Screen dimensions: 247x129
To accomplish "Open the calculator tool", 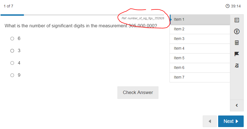I will [237, 43].
